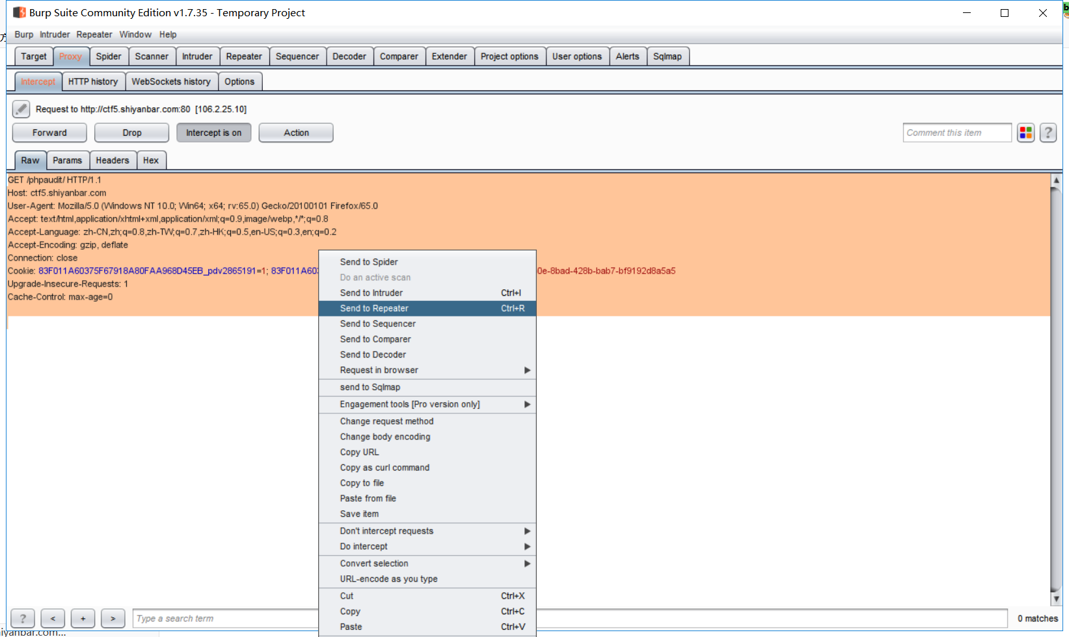
Task: Switch to WebSockets history sub-tab
Action: coord(171,82)
